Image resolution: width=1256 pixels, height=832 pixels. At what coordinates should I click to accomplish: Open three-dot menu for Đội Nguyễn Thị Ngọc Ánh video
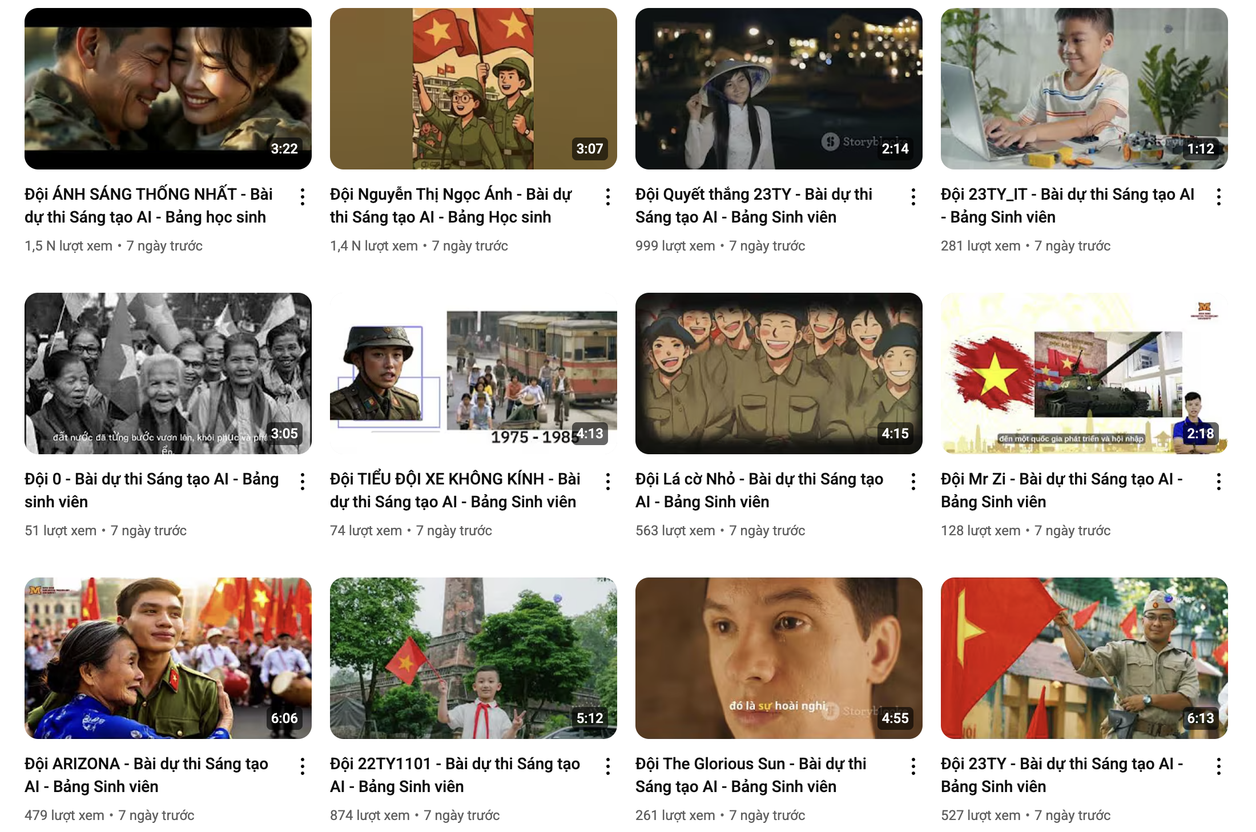point(608,197)
